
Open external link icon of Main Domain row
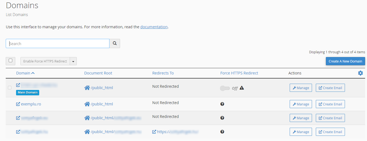tap(18, 85)
